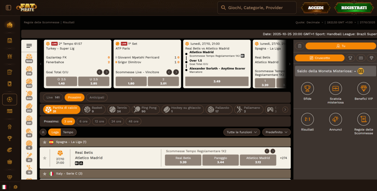Open the Quote Decimale odds format dropdown

coord(315,22)
